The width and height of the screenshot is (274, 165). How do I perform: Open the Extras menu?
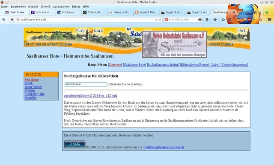tap(76, 7)
